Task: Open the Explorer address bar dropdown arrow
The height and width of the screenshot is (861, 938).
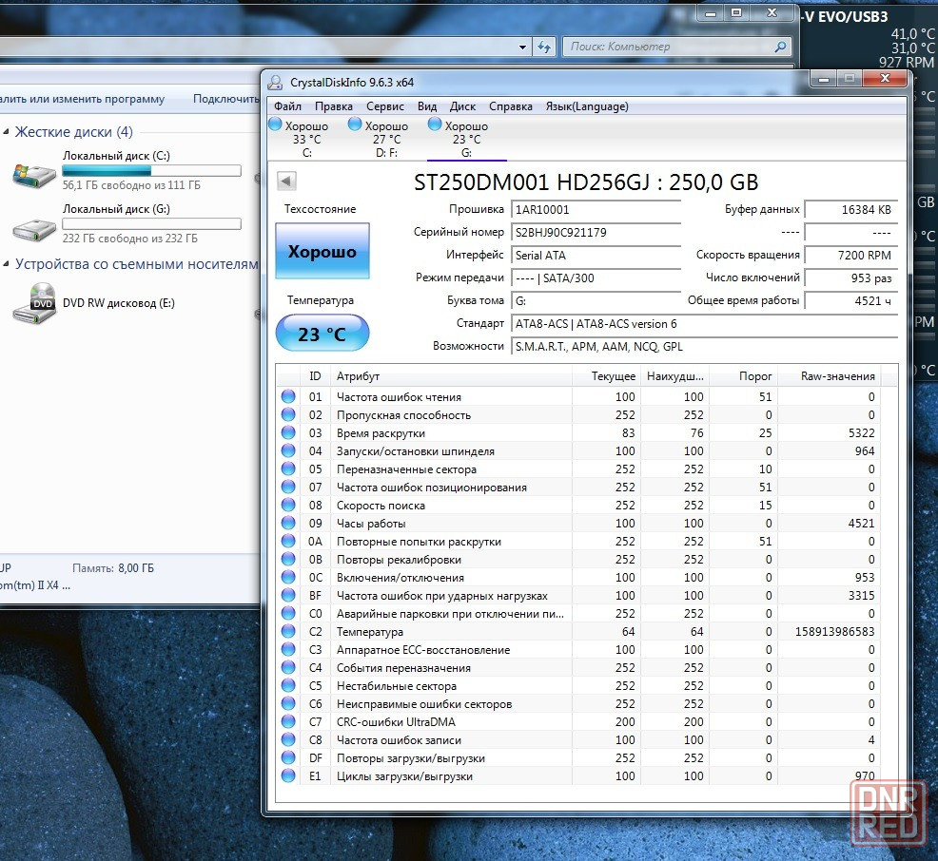Action: (522, 47)
